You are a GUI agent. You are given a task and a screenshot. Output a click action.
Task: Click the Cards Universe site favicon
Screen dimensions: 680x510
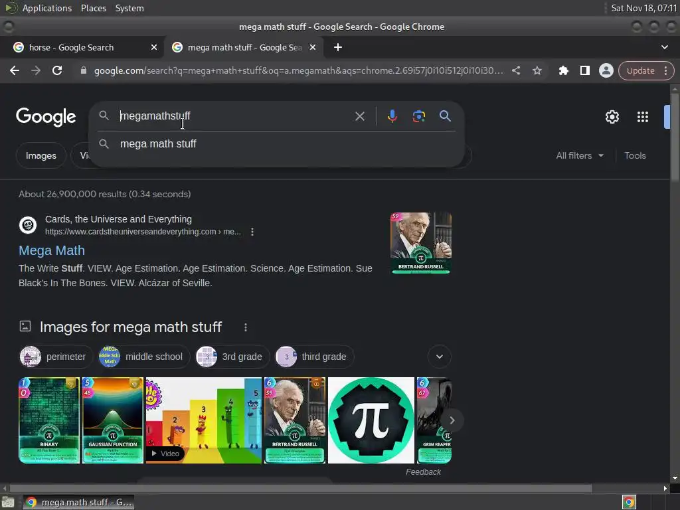coord(28,225)
